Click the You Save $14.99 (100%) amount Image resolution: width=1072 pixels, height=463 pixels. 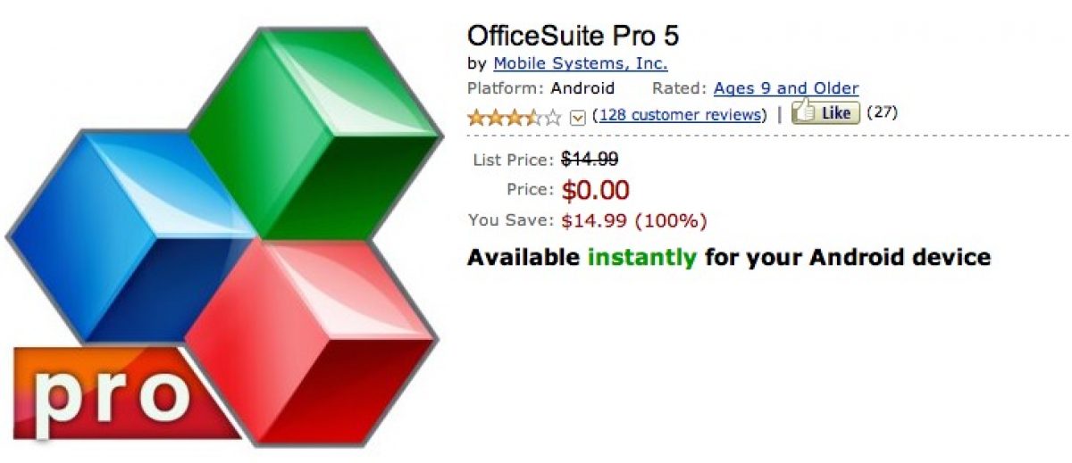click(633, 219)
